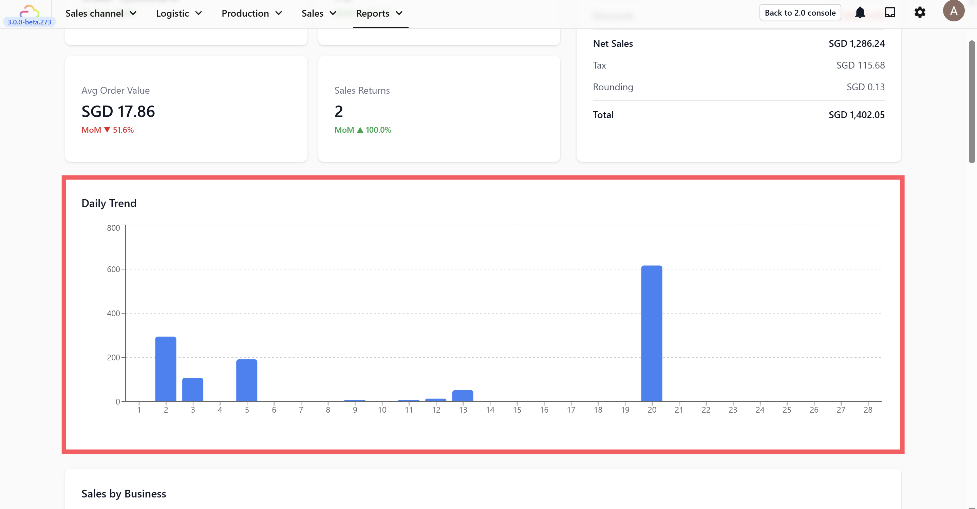Click the Sales Returns card
The image size is (977, 509).
coord(439,109)
